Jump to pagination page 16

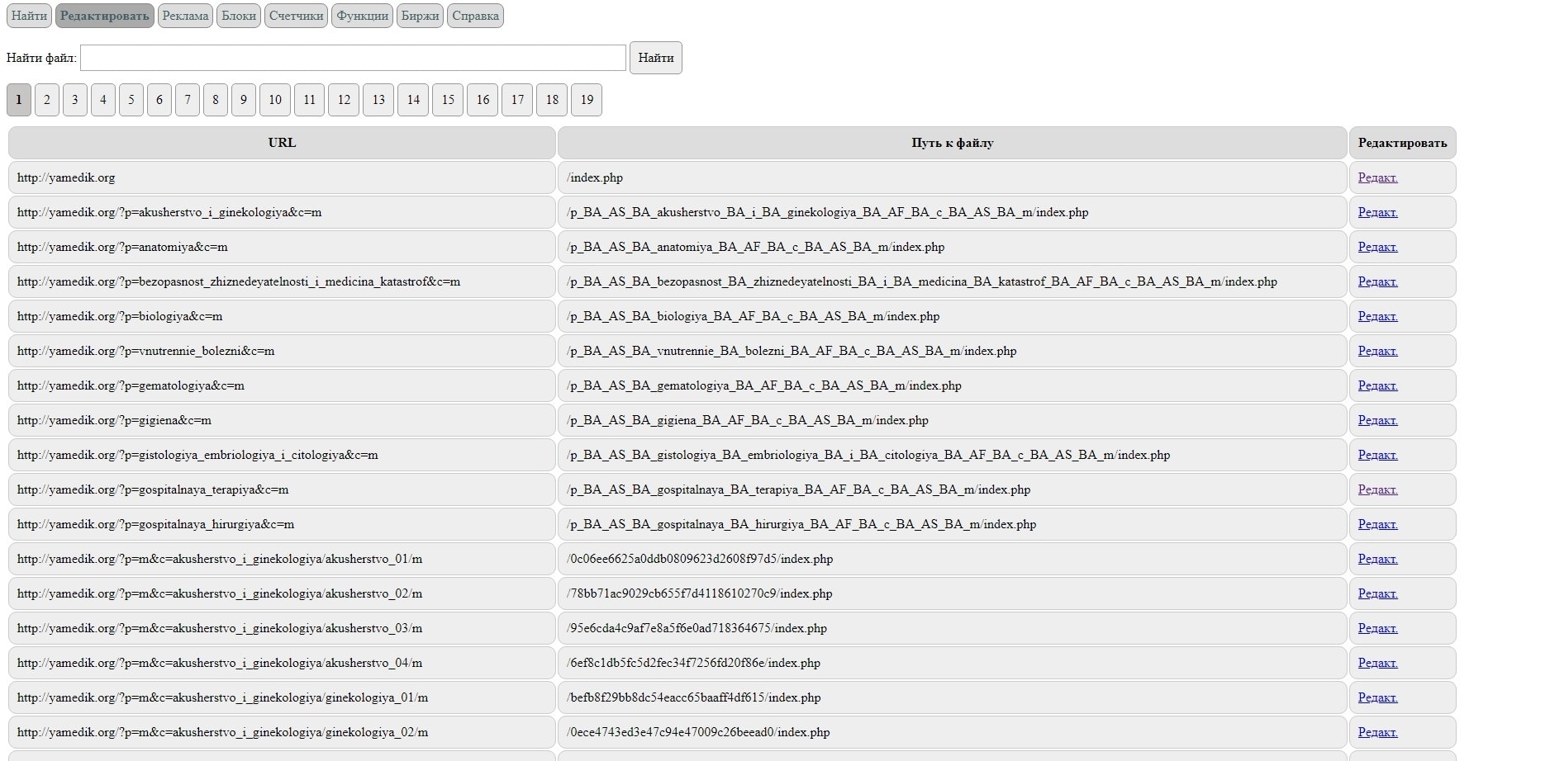(483, 100)
